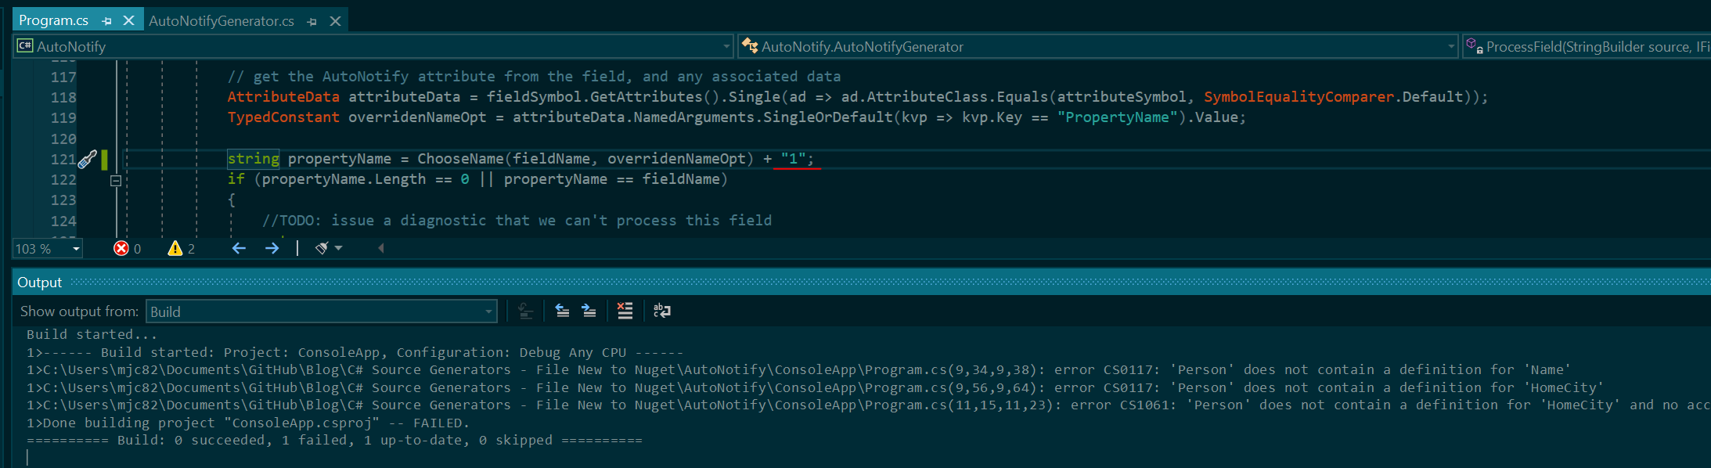Click the error CS1061 output line
The height and width of the screenshot is (468, 1711).
click(868, 405)
